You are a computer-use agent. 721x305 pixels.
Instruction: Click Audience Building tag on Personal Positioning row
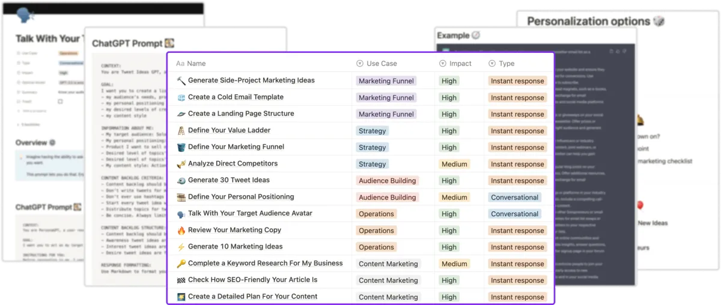coord(387,198)
